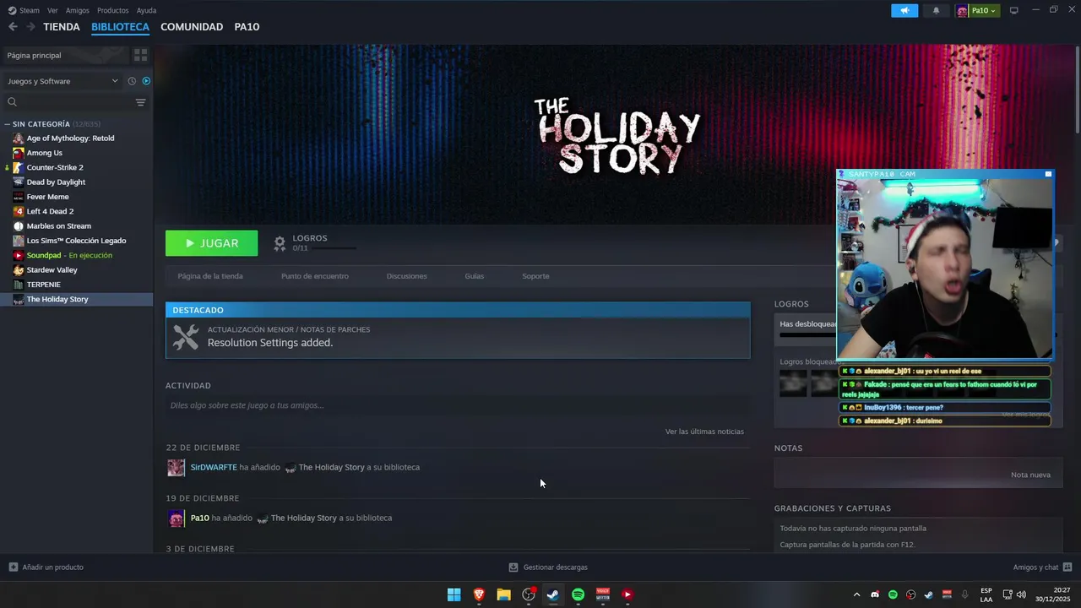Open the Amigos menu
1081x608 pixels.
click(x=78, y=10)
